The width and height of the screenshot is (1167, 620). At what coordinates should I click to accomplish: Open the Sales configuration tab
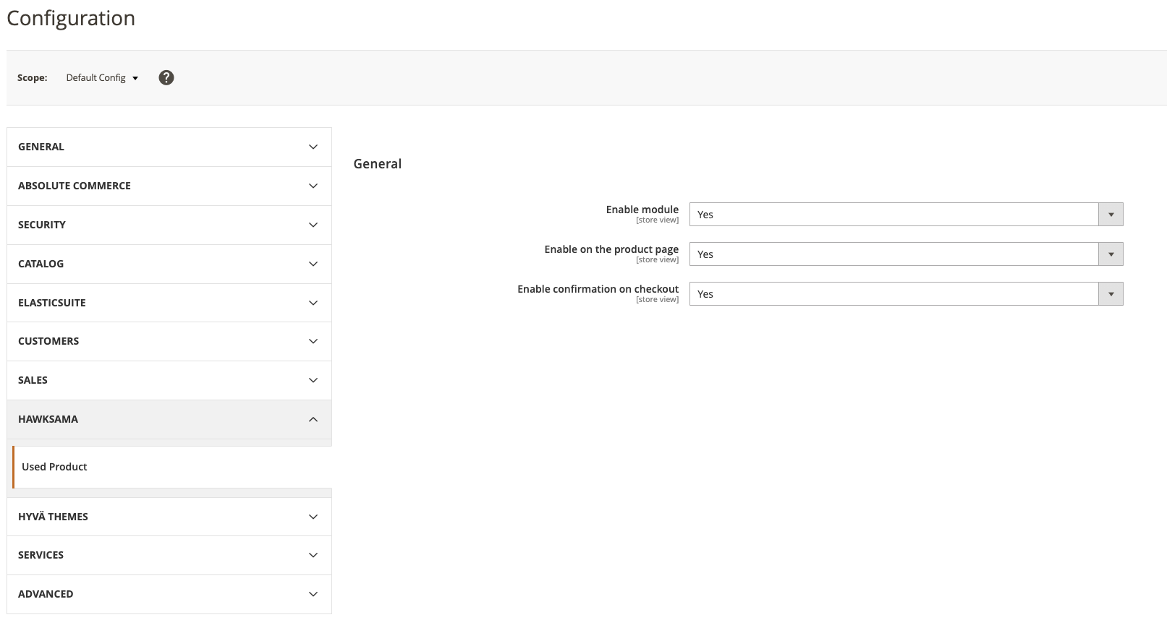[x=33, y=380]
